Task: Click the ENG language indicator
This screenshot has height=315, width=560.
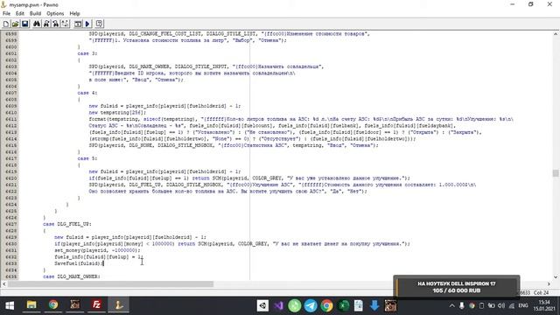Action: pyautogui.click(x=523, y=305)
